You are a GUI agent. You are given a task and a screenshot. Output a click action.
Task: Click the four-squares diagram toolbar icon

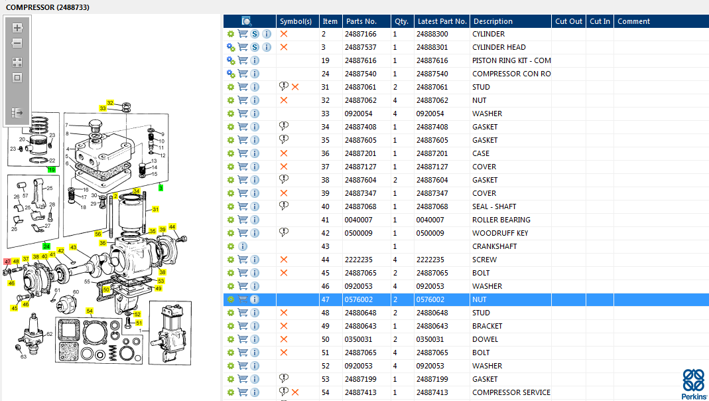[x=17, y=62]
